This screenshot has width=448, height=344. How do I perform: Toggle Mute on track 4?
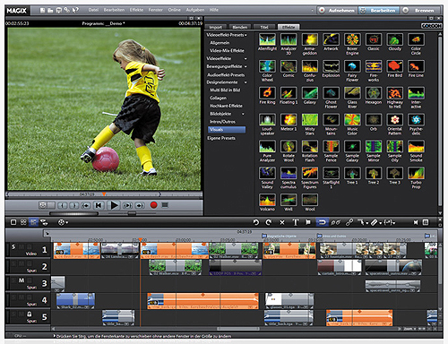click(x=22, y=297)
